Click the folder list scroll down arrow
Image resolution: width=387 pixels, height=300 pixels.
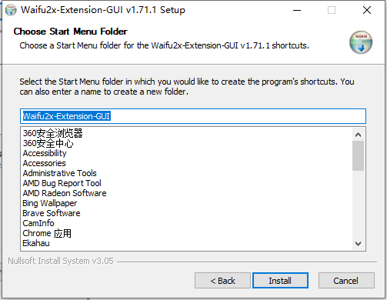pyautogui.click(x=358, y=243)
